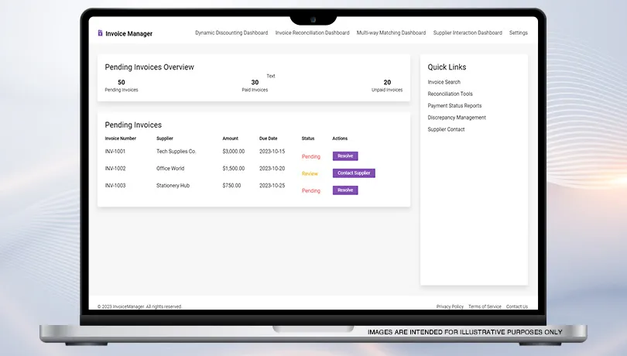Image resolution: width=627 pixels, height=356 pixels.
Task: Open Terms of Service footer link
Action: coord(485,306)
